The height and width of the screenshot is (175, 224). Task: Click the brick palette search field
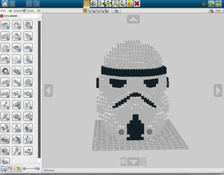coord(30,16)
